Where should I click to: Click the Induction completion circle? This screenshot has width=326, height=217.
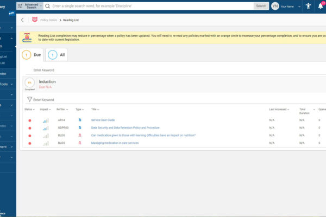point(30,82)
